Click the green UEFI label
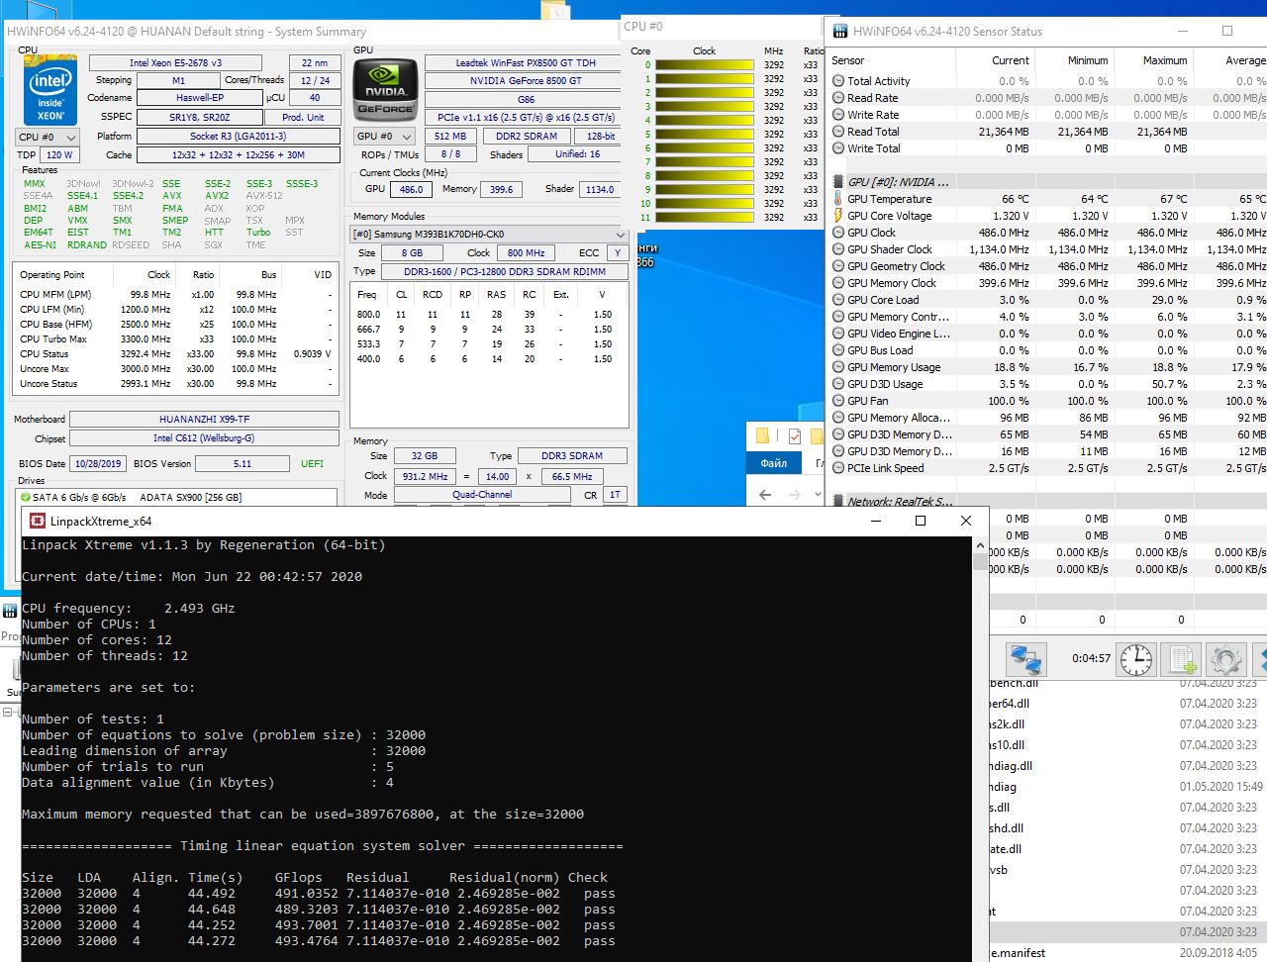Viewport: 1267px width, 962px height. pyautogui.click(x=312, y=463)
